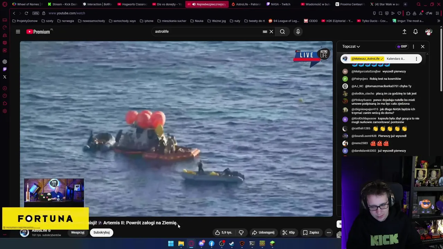
Task: Switch to the NASA - Twitch tab
Action: [x=280, y=4]
